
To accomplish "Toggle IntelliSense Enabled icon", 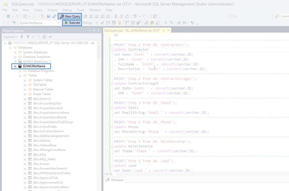I will [119, 23].
